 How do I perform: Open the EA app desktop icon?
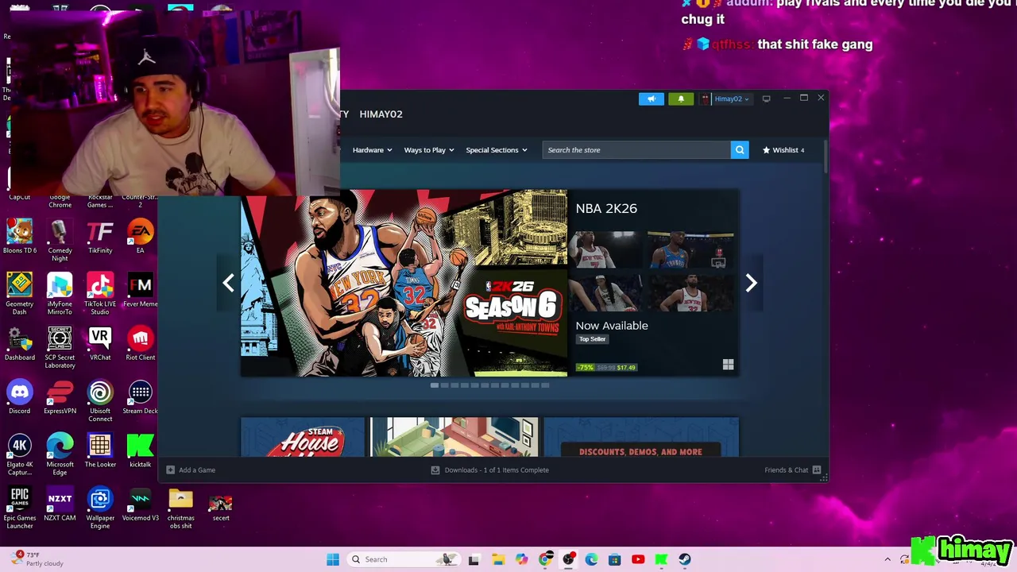coord(140,237)
